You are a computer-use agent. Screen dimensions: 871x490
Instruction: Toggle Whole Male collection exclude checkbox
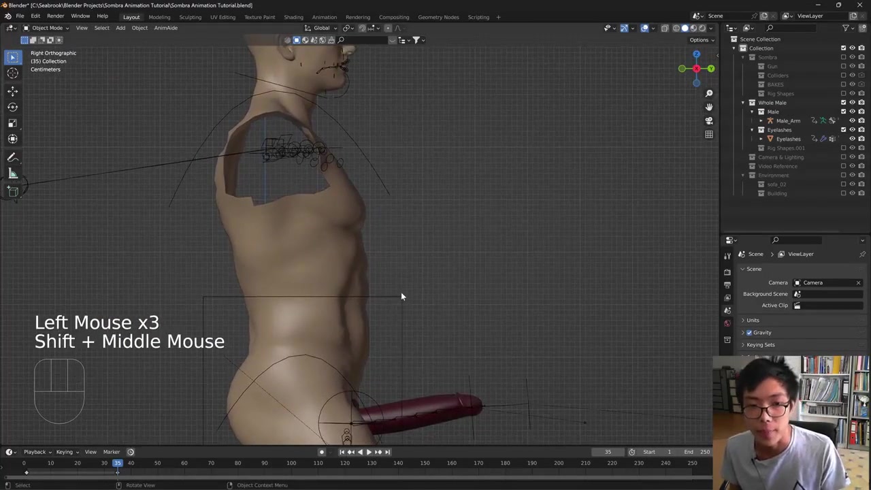[843, 102]
